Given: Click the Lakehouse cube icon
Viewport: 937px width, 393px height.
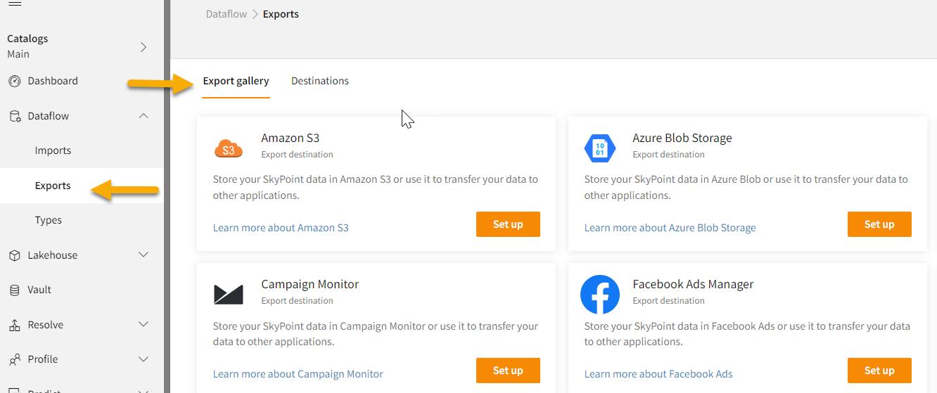Looking at the screenshot, I should pyautogui.click(x=15, y=256).
